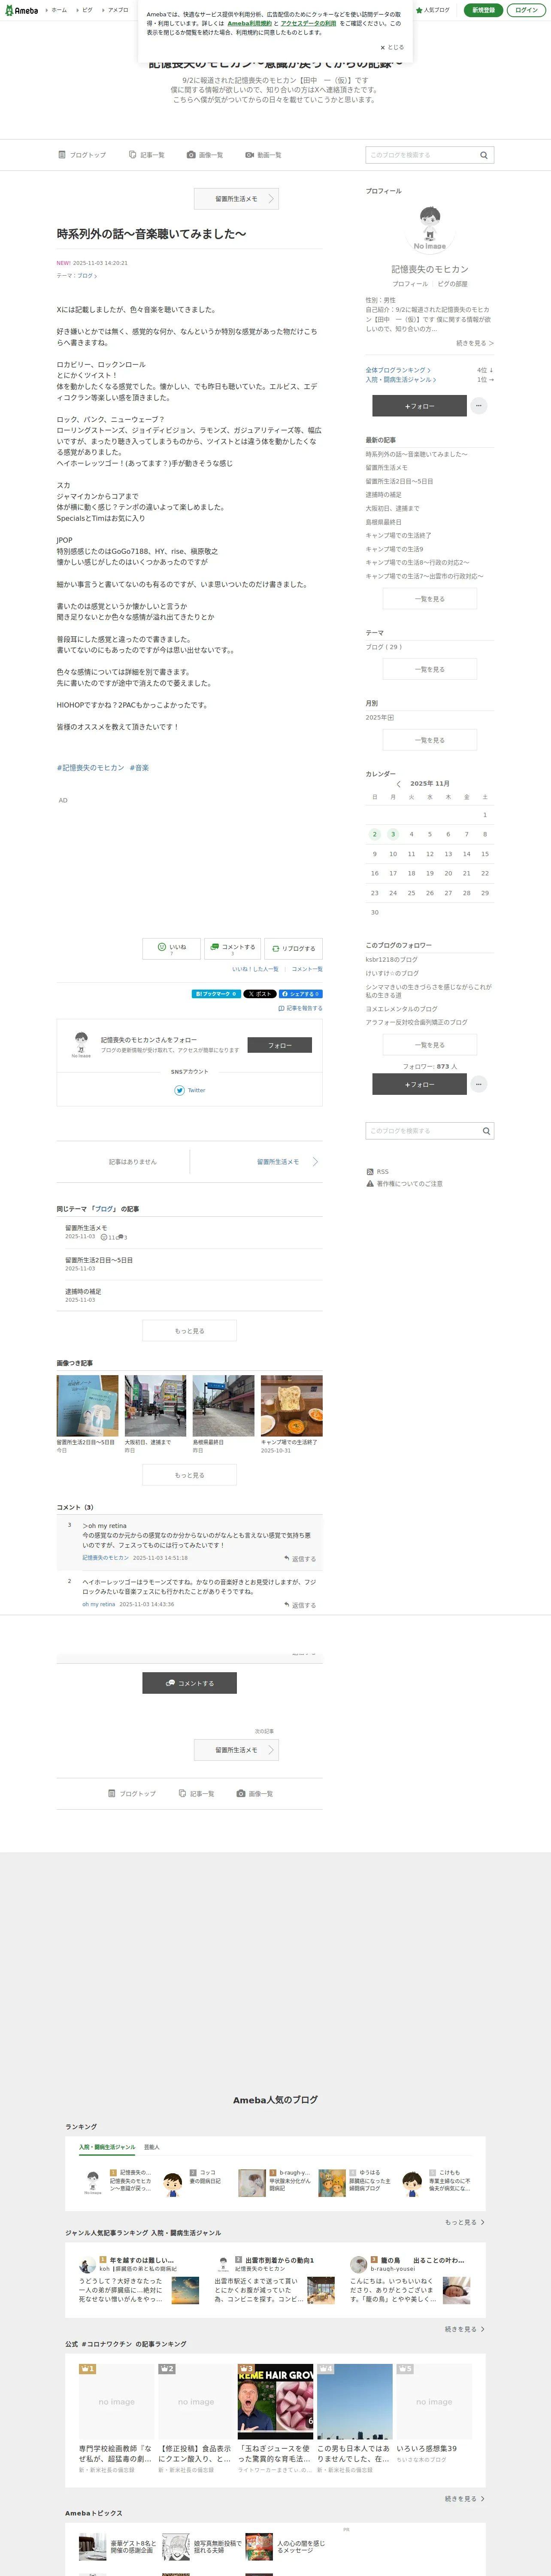This screenshot has width=551, height=2576.
Task: Open プロフィール link under the blogger name
Action: (x=410, y=284)
